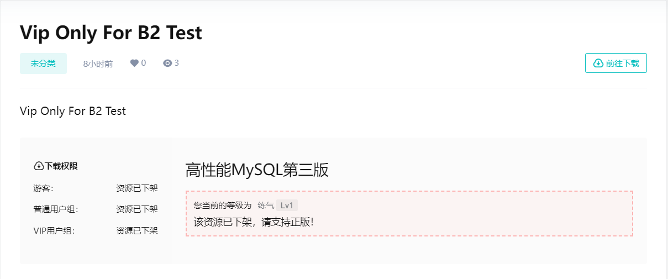
Task: Click the eye views icon
Action: coord(167,64)
